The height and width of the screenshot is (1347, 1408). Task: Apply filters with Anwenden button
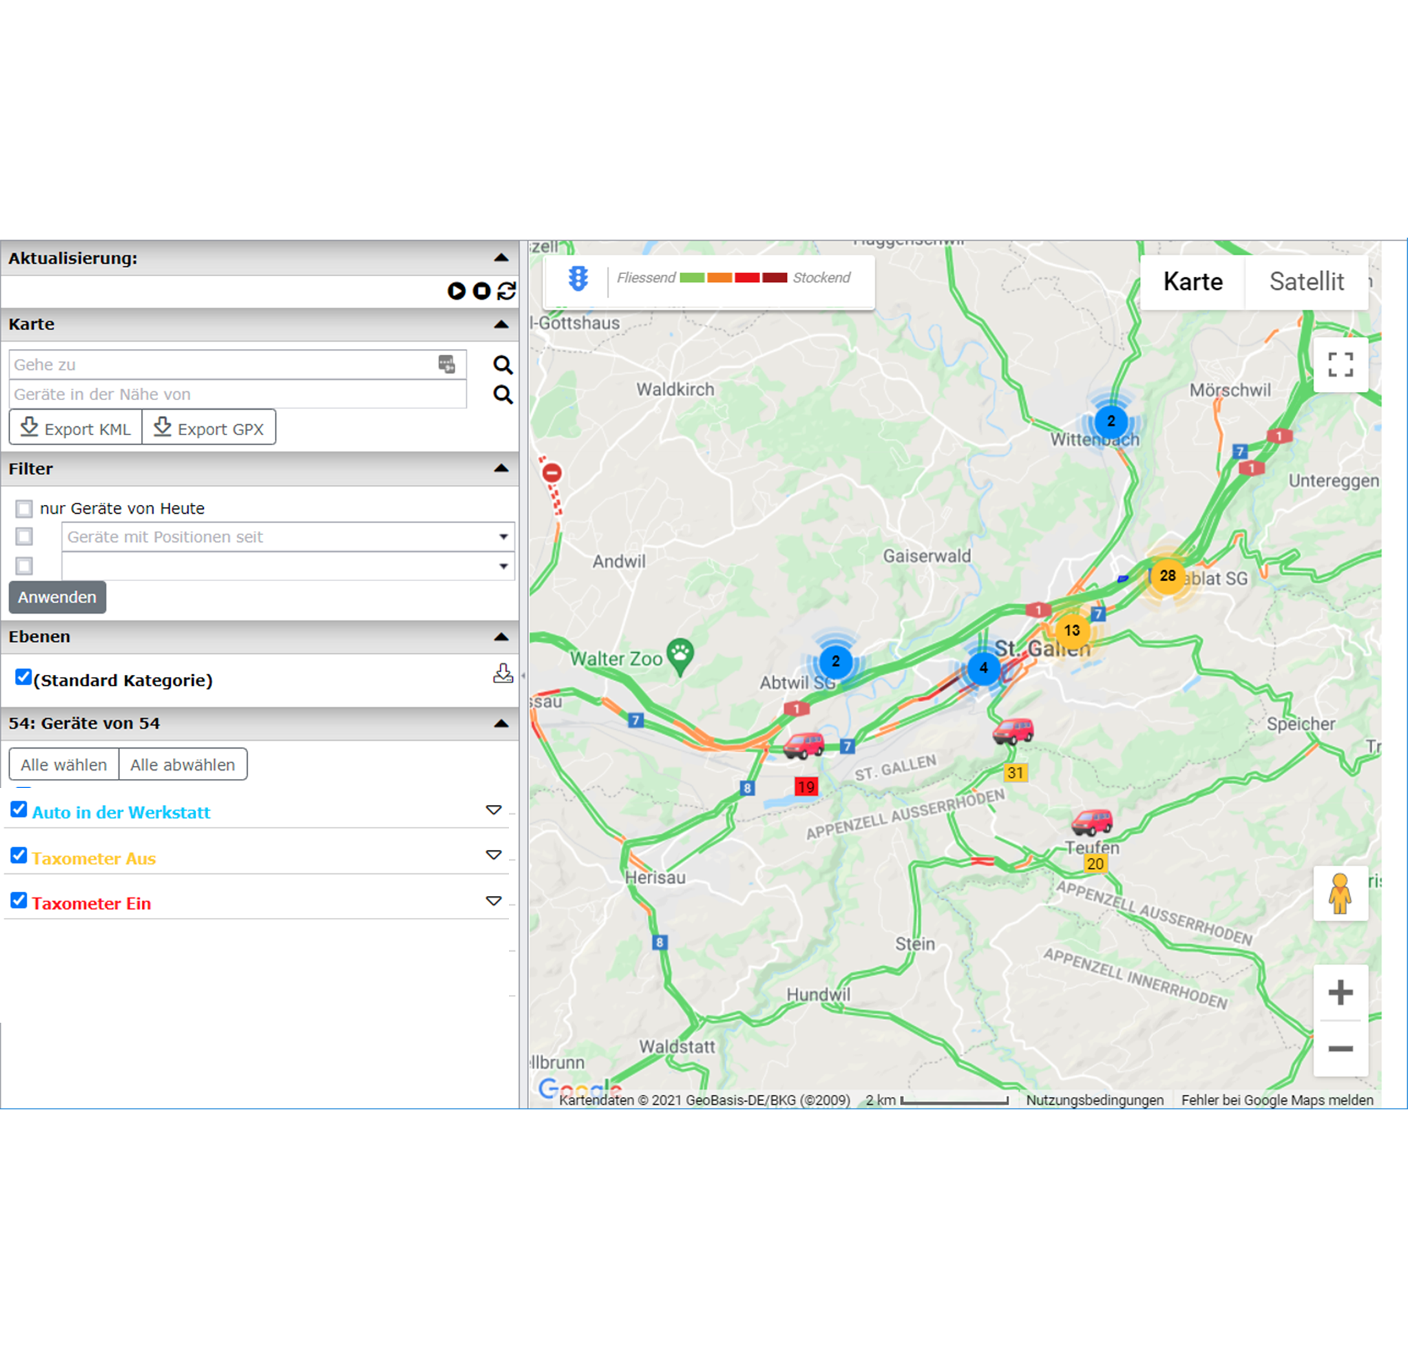57,597
